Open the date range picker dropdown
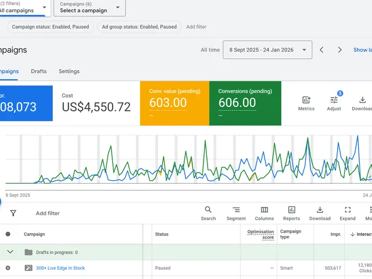This screenshot has width=372, height=279. (267, 50)
